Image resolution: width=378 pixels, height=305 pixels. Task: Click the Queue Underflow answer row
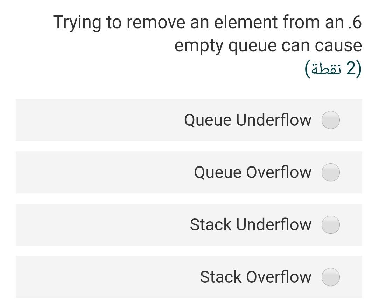(x=189, y=120)
